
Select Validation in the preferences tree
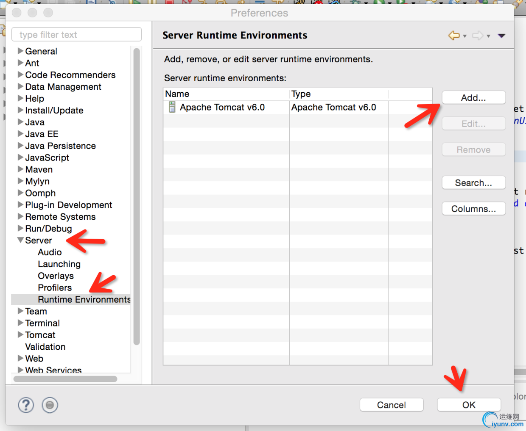45,347
